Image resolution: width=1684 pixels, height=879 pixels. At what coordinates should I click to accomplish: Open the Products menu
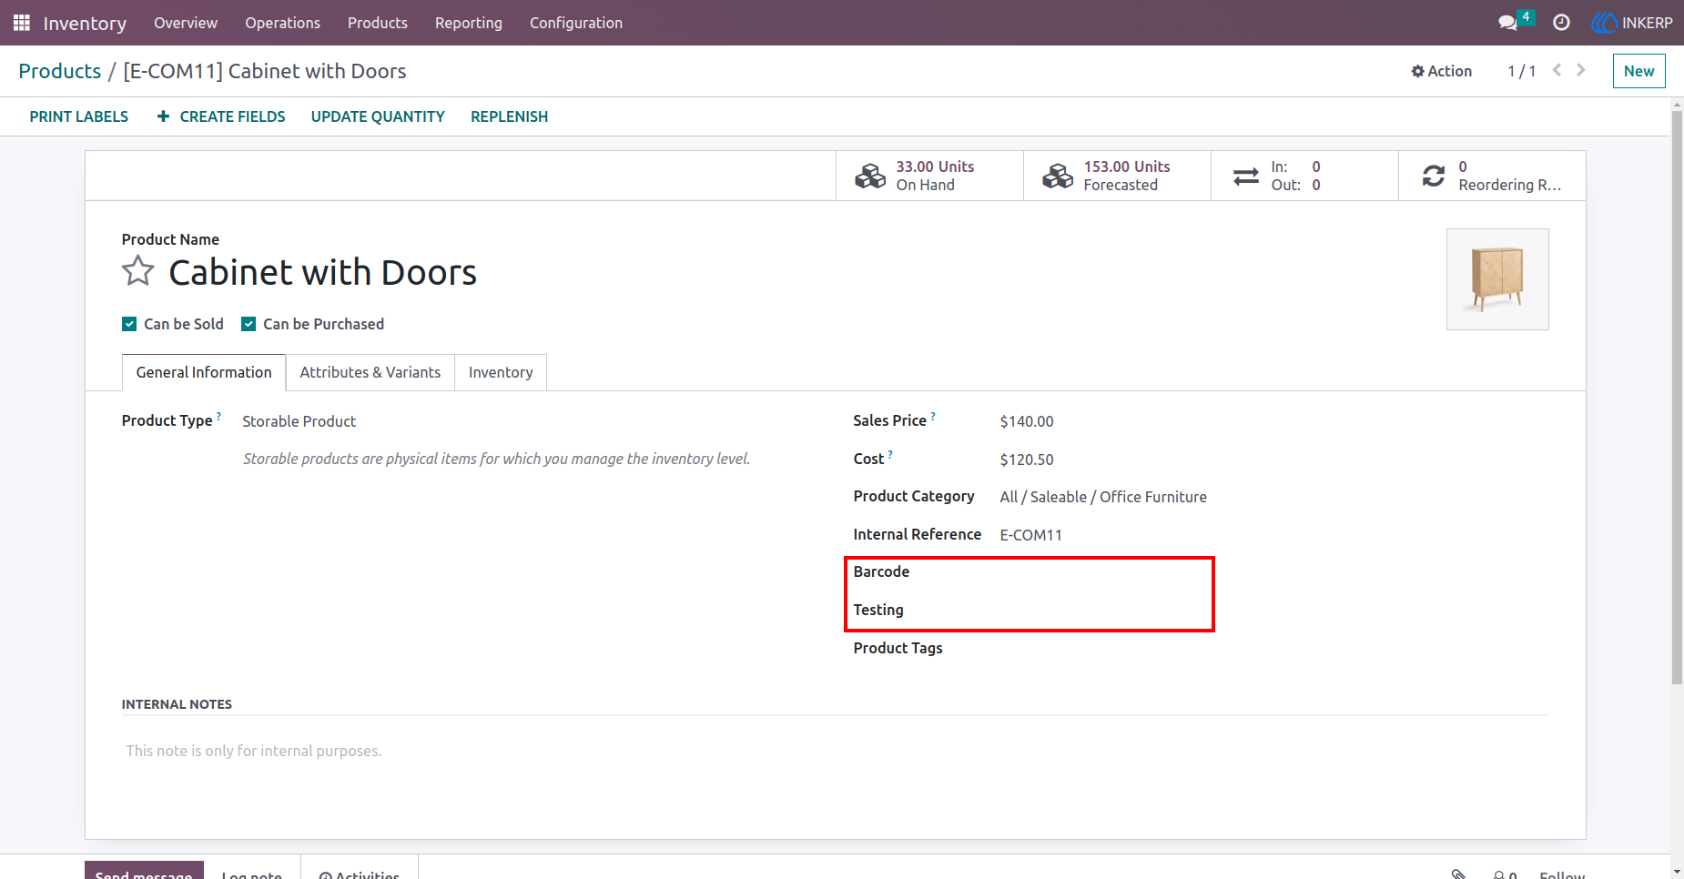pos(378,23)
